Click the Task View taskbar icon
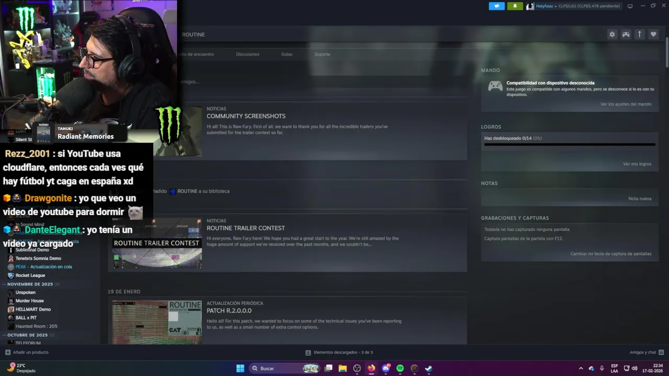 [328, 368]
